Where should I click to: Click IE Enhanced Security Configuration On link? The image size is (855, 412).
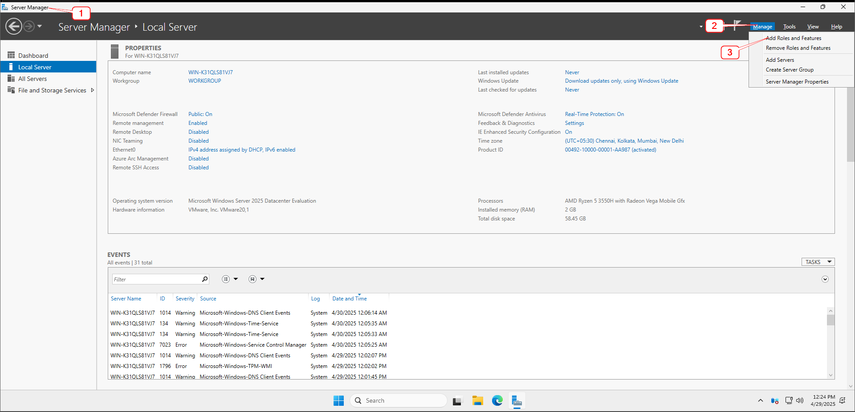tap(569, 132)
